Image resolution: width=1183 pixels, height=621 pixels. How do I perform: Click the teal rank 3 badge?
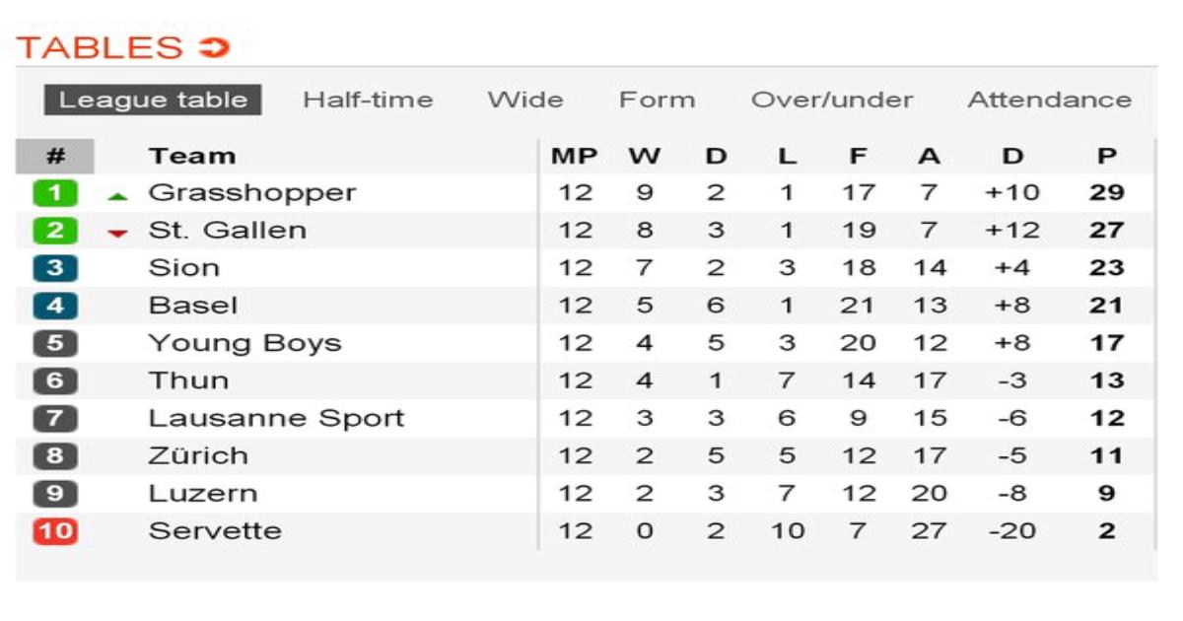[55, 268]
